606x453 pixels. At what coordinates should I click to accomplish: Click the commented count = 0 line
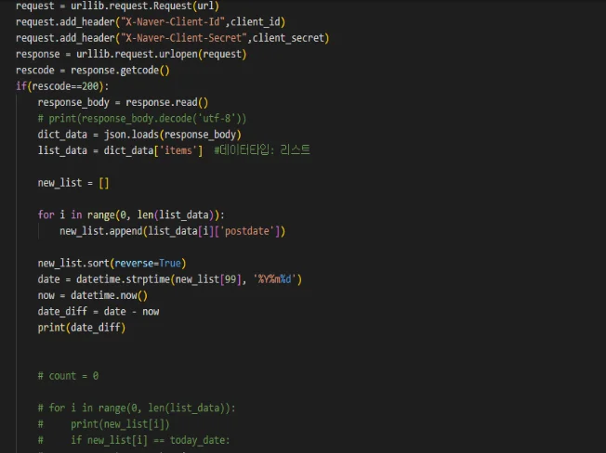click(68, 376)
